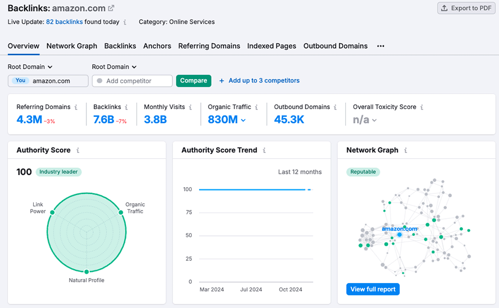The width and height of the screenshot is (499, 308).
Task: Click upload icon in Export to PDF
Action: click(x=444, y=8)
